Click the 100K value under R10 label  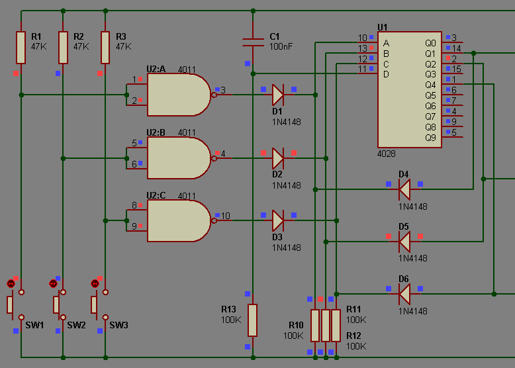pyautogui.click(x=293, y=336)
